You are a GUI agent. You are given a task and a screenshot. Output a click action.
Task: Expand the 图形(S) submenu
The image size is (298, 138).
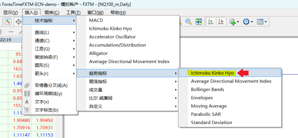pos(49,65)
